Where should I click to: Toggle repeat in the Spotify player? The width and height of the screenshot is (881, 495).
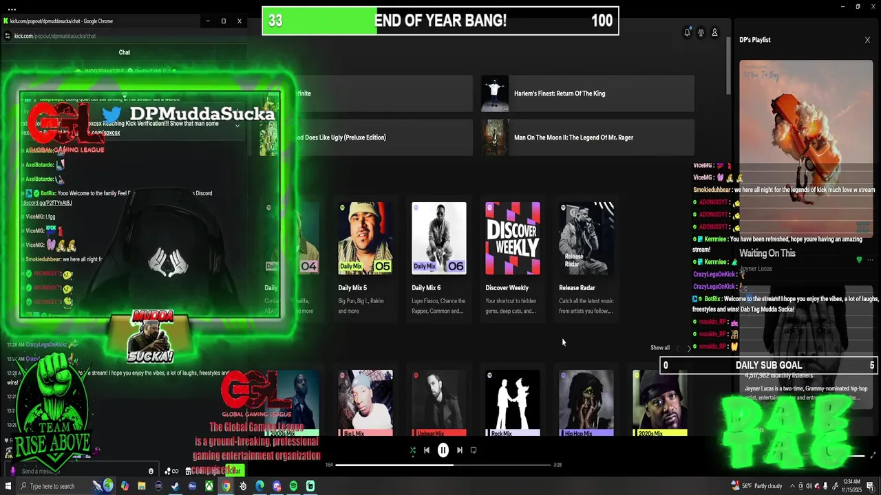click(x=474, y=450)
